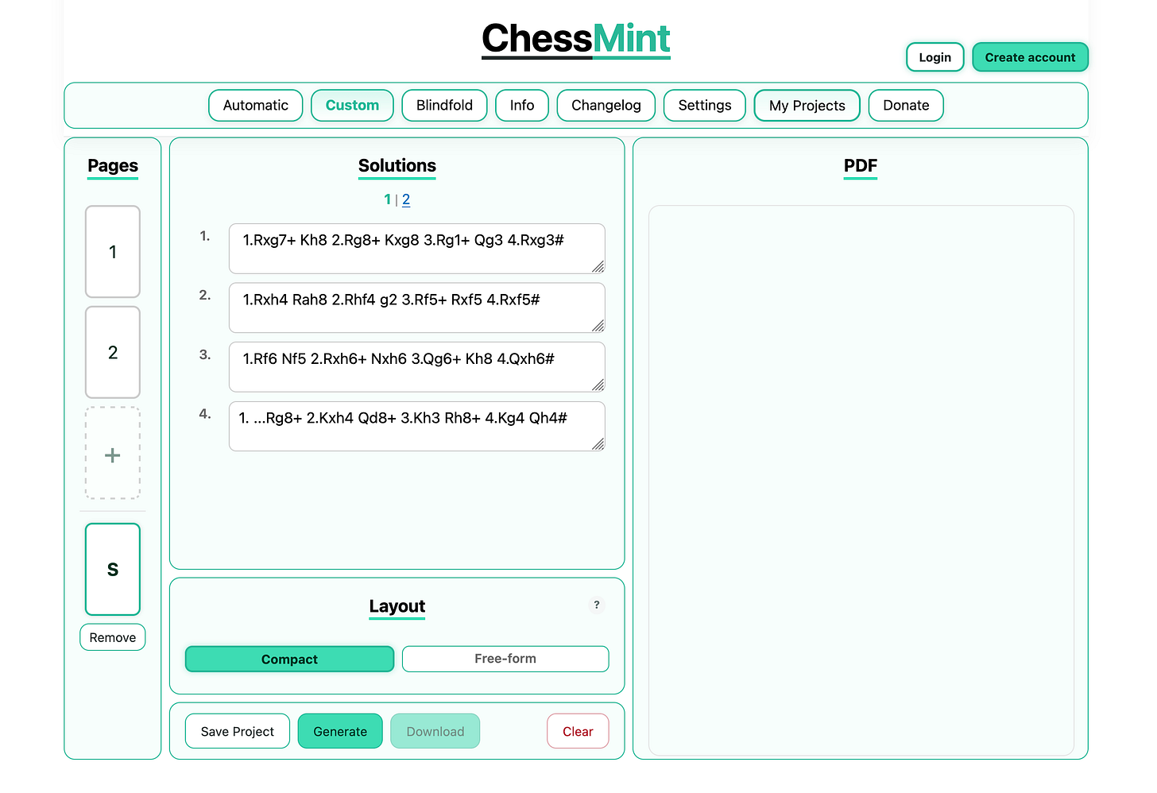Open the Layout help question-mark icon
This screenshot has width=1157, height=793.
pos(597,605)
